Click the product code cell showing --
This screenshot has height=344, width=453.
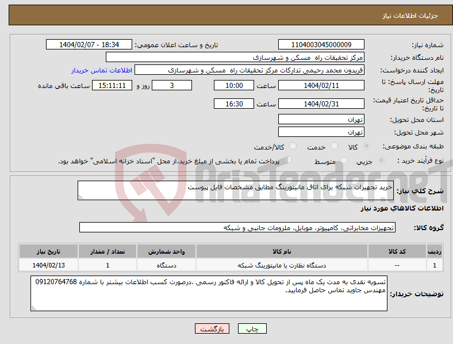tap(397, 265)
